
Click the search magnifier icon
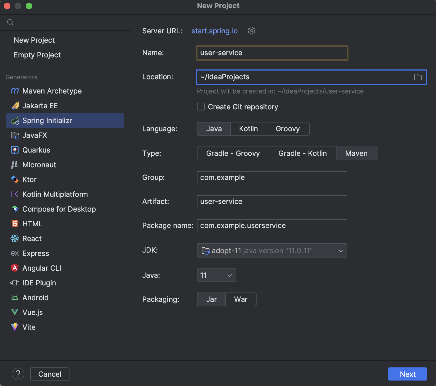[x=10, y=22]
